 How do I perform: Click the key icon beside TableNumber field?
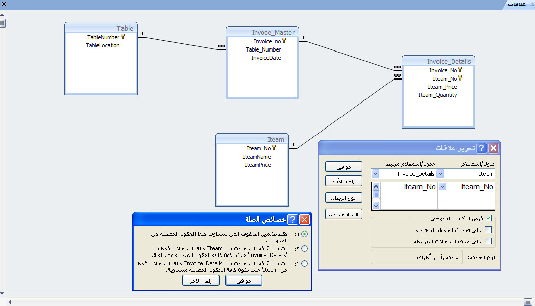pyautogui.click(x=123, y=37)
